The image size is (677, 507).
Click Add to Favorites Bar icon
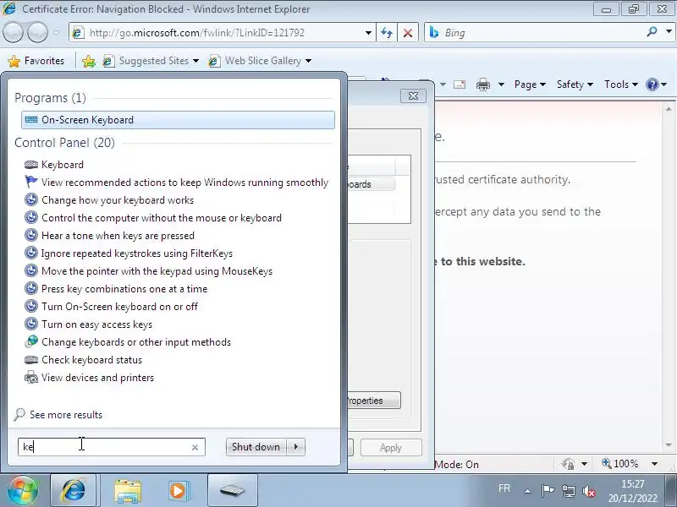[x=89, y=61]
